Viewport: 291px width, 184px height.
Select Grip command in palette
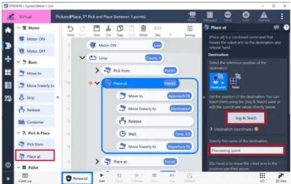pyautogui.click(x=36, y=98)
